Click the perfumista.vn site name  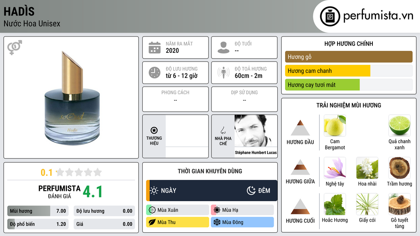pos(378,16)
